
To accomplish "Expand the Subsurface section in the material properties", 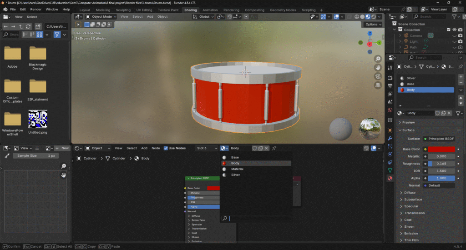I will 413,200.
